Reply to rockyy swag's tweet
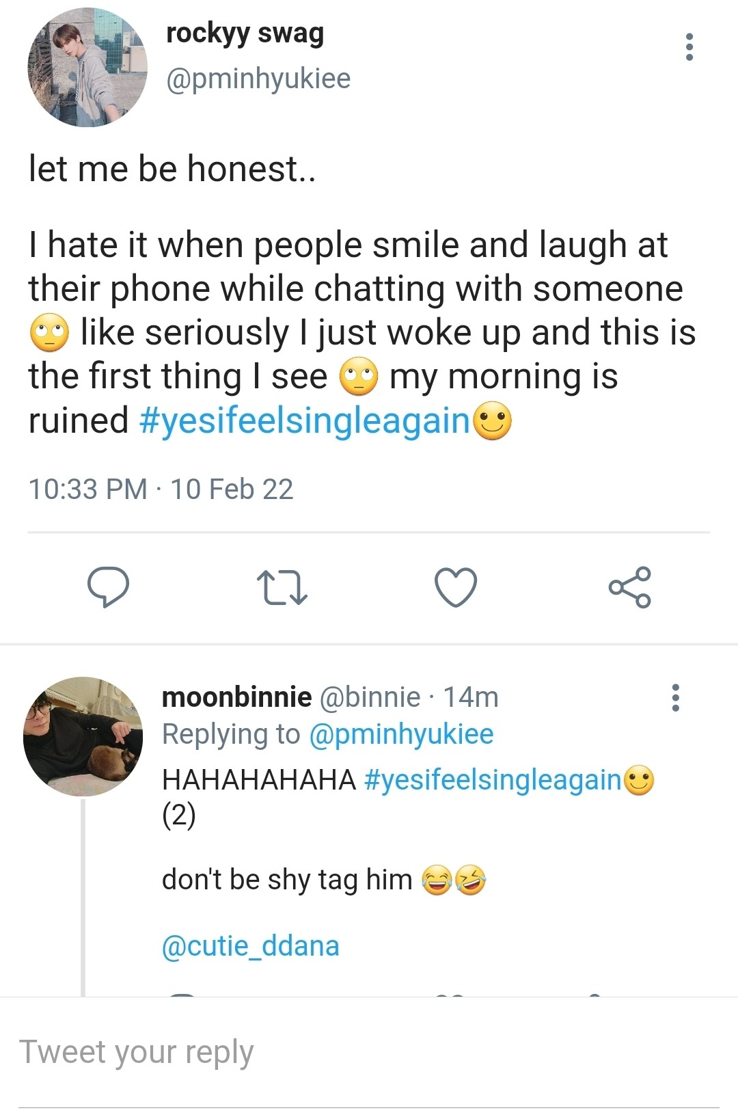The image size is (738, 1117). click(x=108, y=587)
